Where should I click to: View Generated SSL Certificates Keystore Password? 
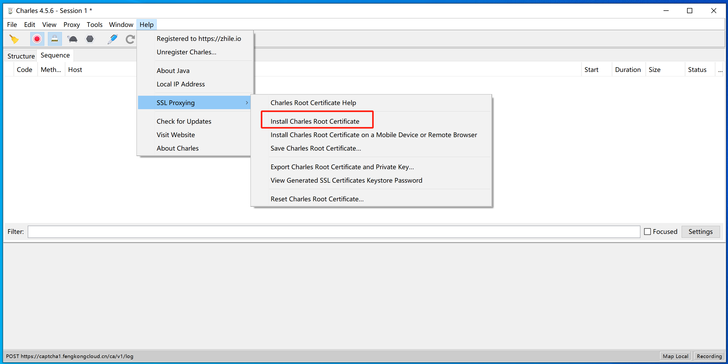(x=346, y=180)
